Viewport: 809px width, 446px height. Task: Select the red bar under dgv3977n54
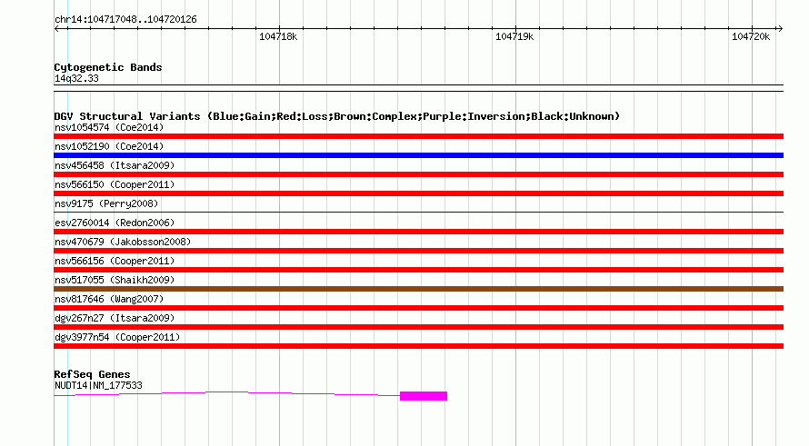(x=418, y=346)
